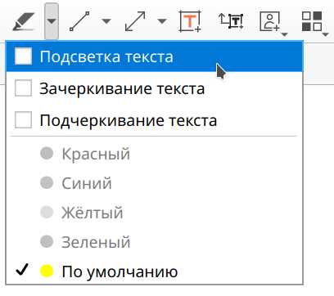Choose Подчеркивание текста menu item

[155, 120]
